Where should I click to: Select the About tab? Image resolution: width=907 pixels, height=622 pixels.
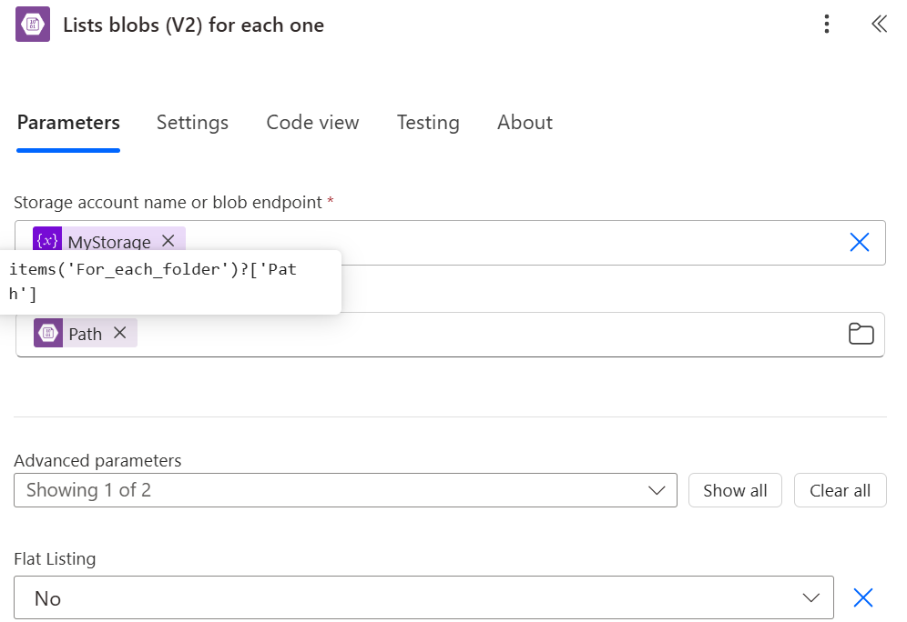525,123
